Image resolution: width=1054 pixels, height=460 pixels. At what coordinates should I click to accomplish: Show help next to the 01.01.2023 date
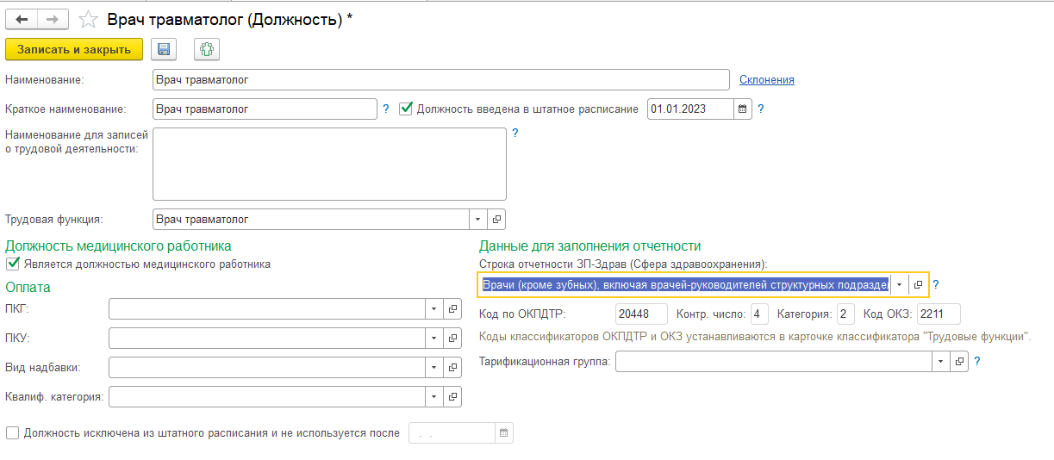point(761,109)
